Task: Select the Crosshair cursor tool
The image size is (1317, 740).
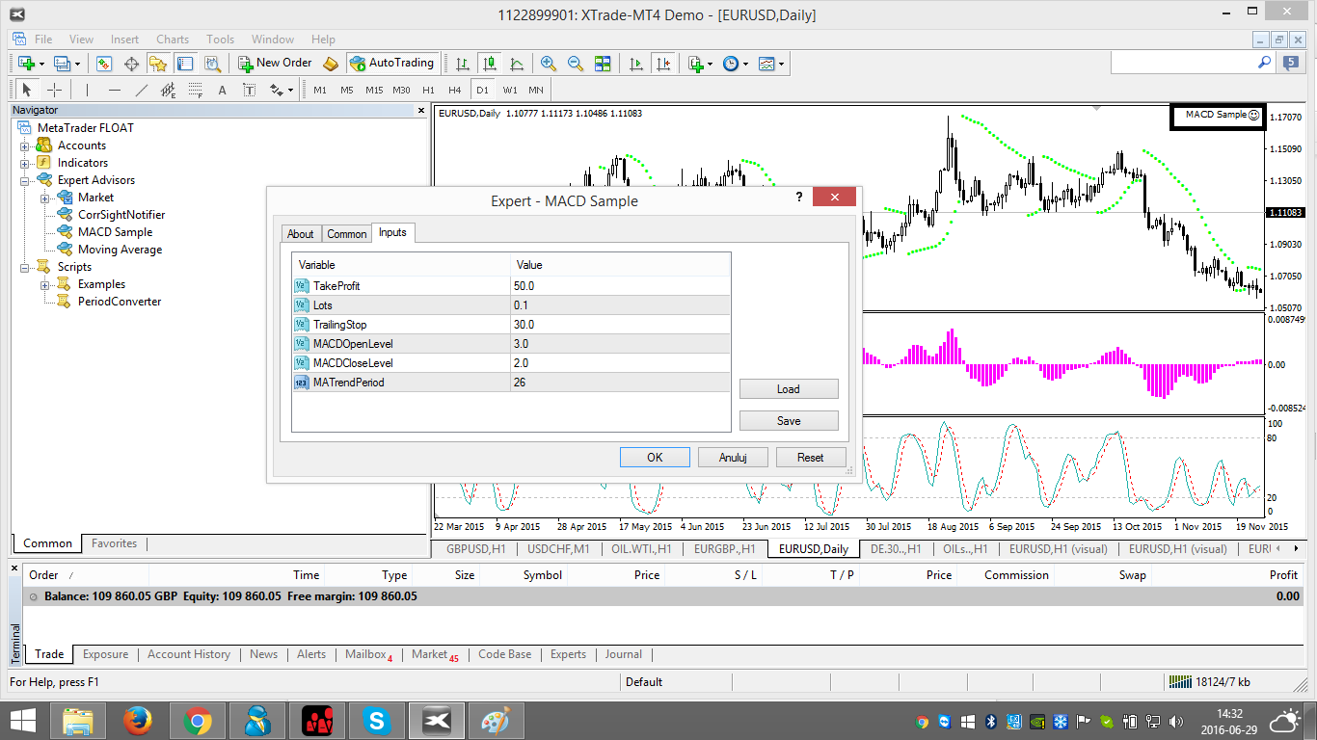Action: (55, 90)
